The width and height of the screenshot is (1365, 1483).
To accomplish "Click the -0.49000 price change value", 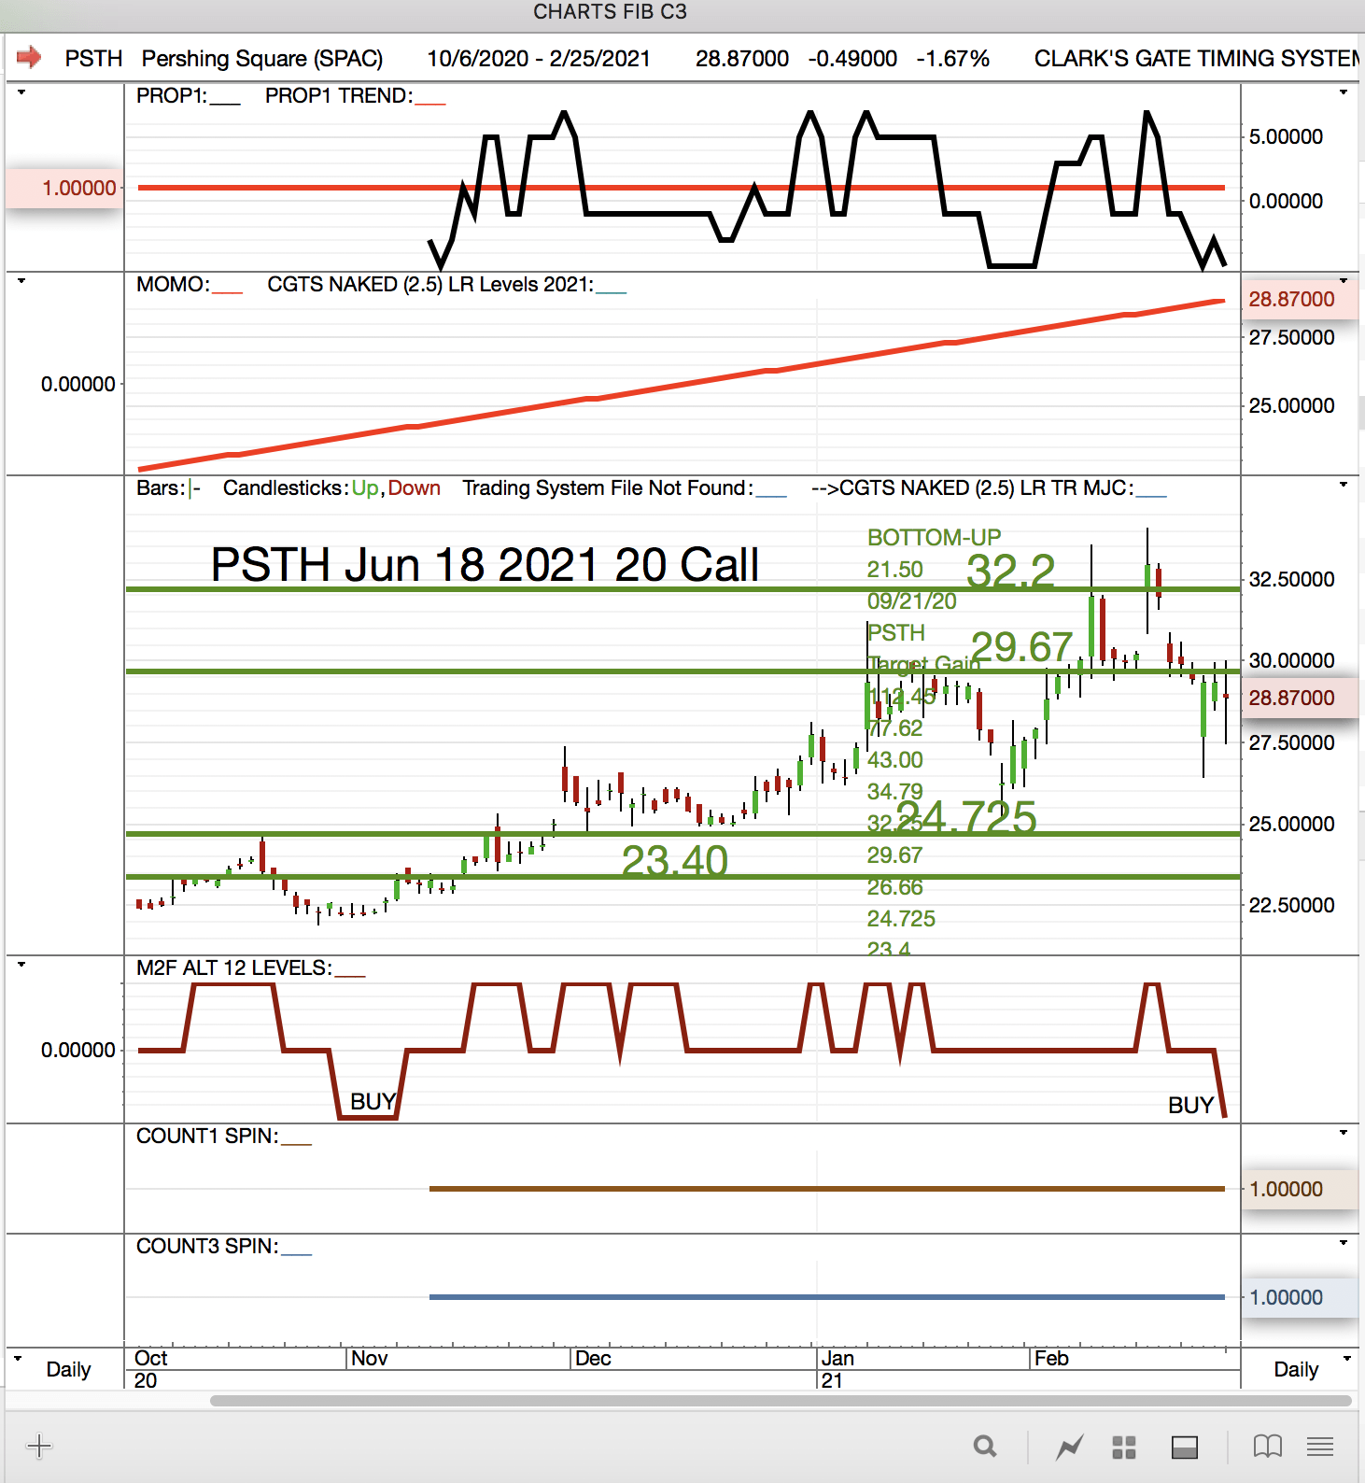I will 852,59.
